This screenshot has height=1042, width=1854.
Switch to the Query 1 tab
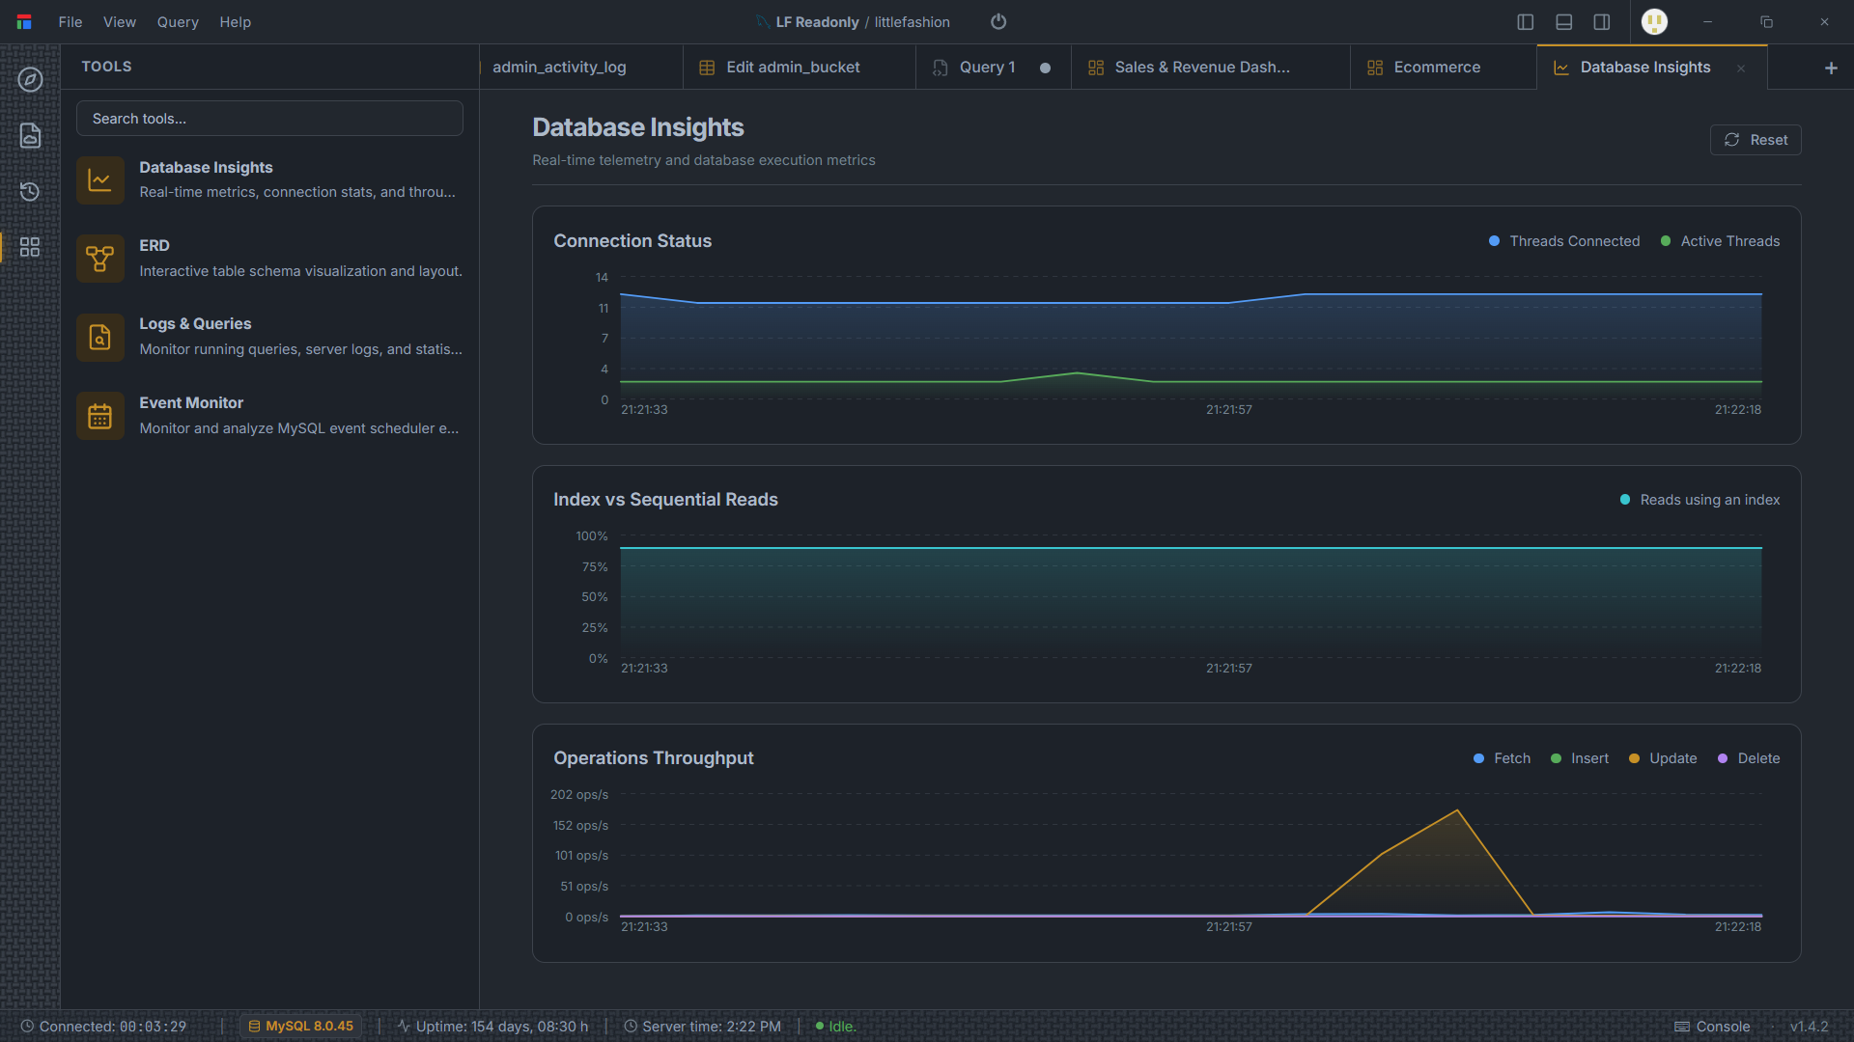pyautogui.click(x=993, y=68)
